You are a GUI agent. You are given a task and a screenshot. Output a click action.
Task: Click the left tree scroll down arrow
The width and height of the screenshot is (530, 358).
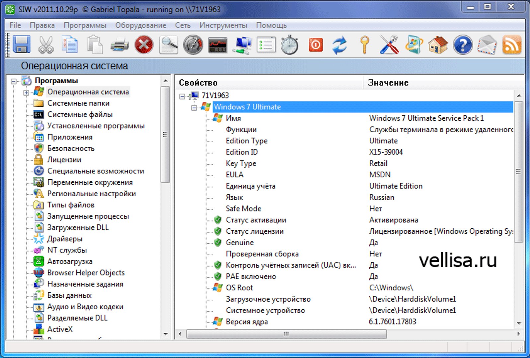click(166, 334)
